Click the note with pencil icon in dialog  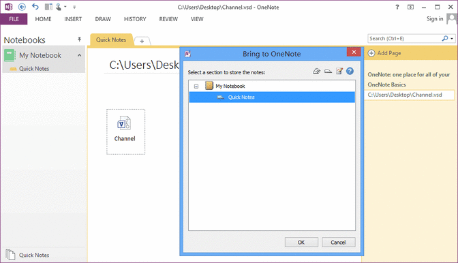(339, 71)
